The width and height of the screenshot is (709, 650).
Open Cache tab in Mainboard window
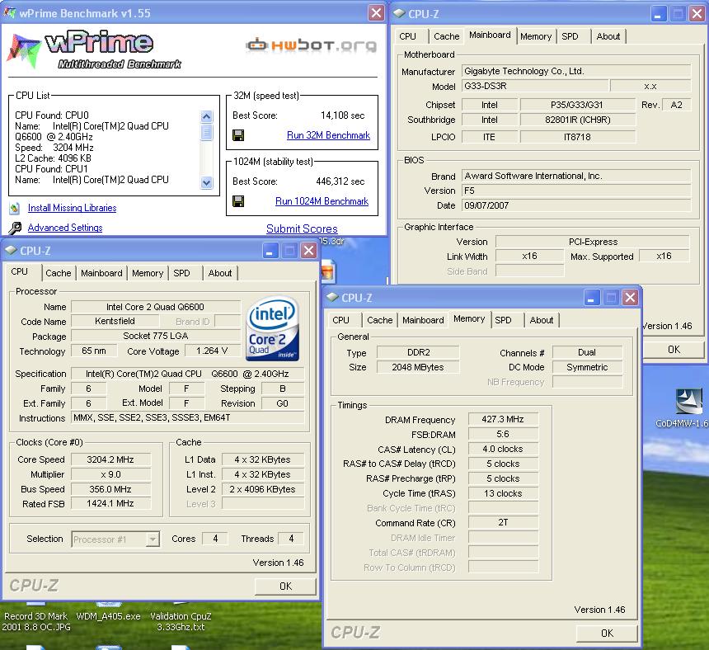446,36
